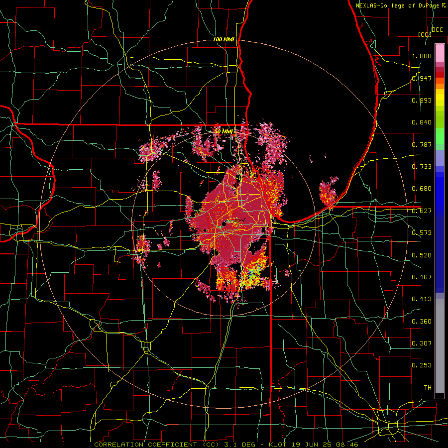448x448 pixels.
Task: Select the 0.733 scale value
Action: tap(422, 167)
